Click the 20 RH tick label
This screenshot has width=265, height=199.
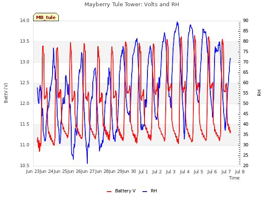click(x=246, y=166)
